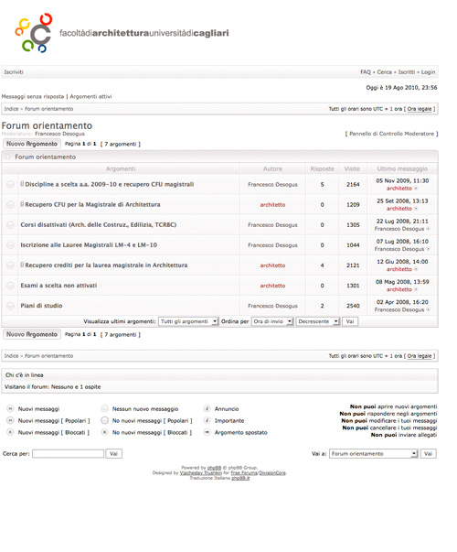Open last post icon dated 05 Nov 2009
Viewport: 457px width, 552px height.
point(416,189)
